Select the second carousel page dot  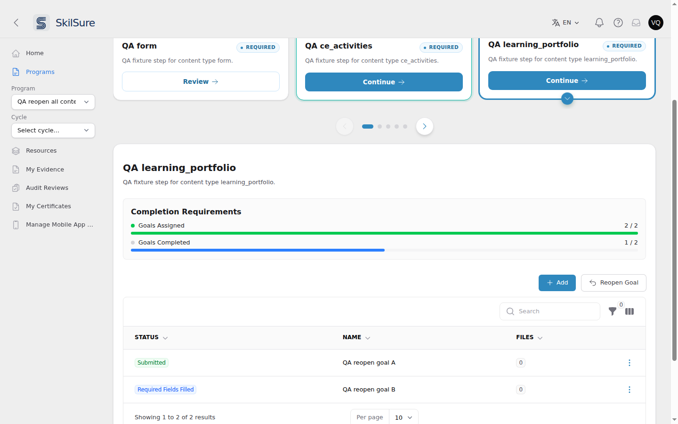click(380, 126)
